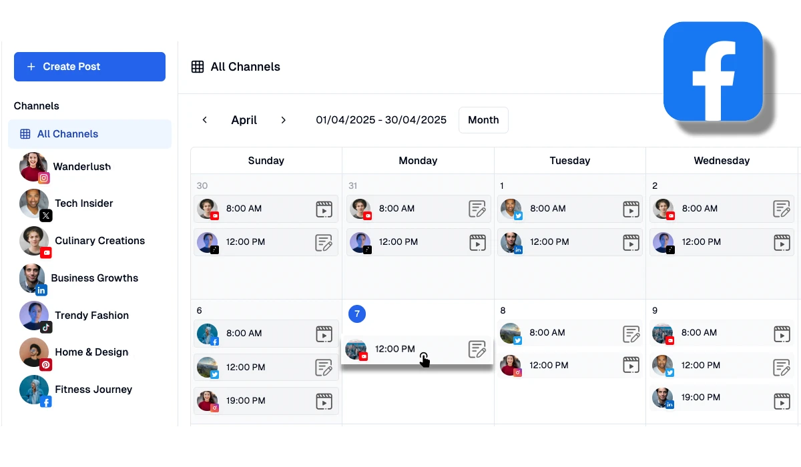Click video icon on Tuesday 8 12:00 PM post
This screenshot has width=801, height=467.
pos(631,365)
